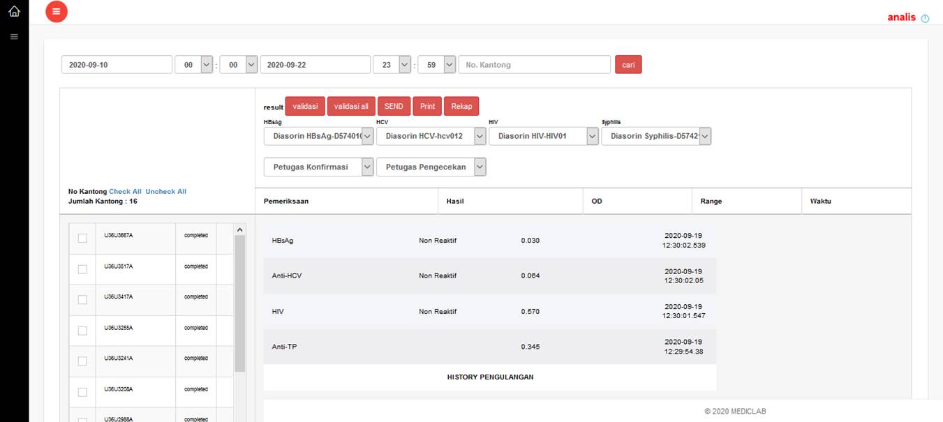Click the bag list scroll-up arrow
The height and width of the screenshot is (422, 943).
point(240,229)
